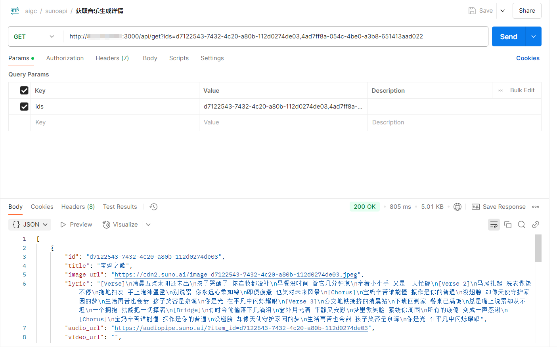Copy the response body using copy icon

pos(508,225)
